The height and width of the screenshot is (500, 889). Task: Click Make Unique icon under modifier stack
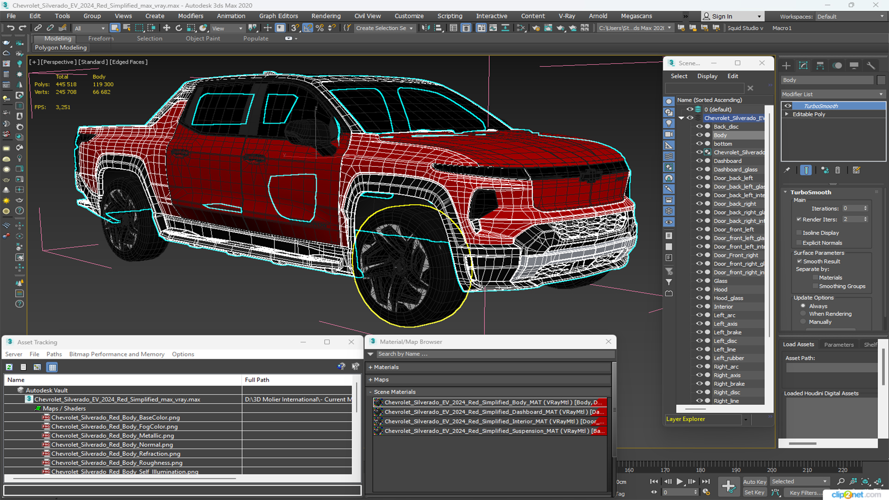(x=825, y=170)
